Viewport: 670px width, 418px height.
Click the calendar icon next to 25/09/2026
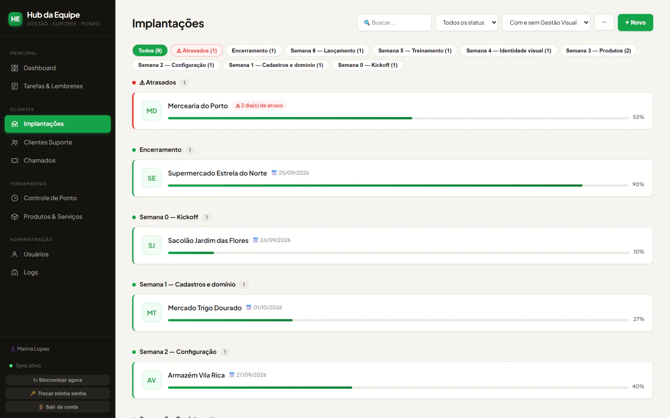[274, 173]
